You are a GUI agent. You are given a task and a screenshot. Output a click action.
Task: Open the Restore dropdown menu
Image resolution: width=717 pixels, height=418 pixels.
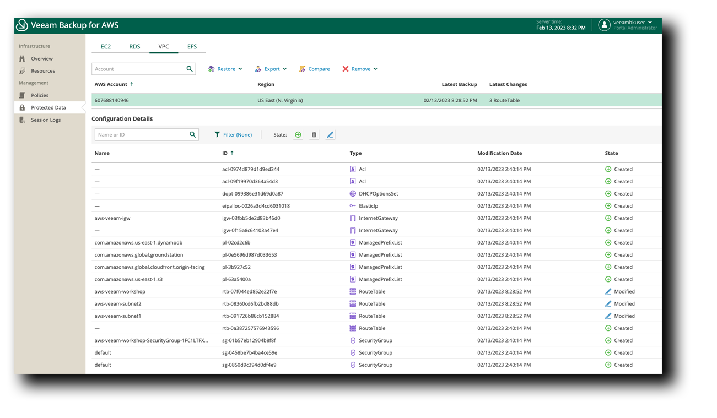(x=225, y=69)
